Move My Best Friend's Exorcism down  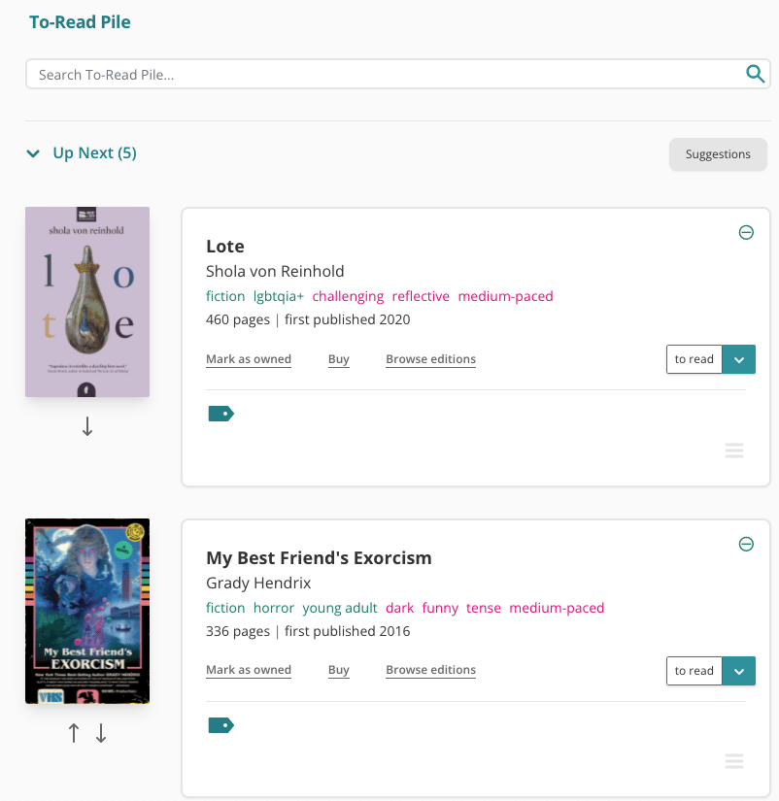coord(101,732)
